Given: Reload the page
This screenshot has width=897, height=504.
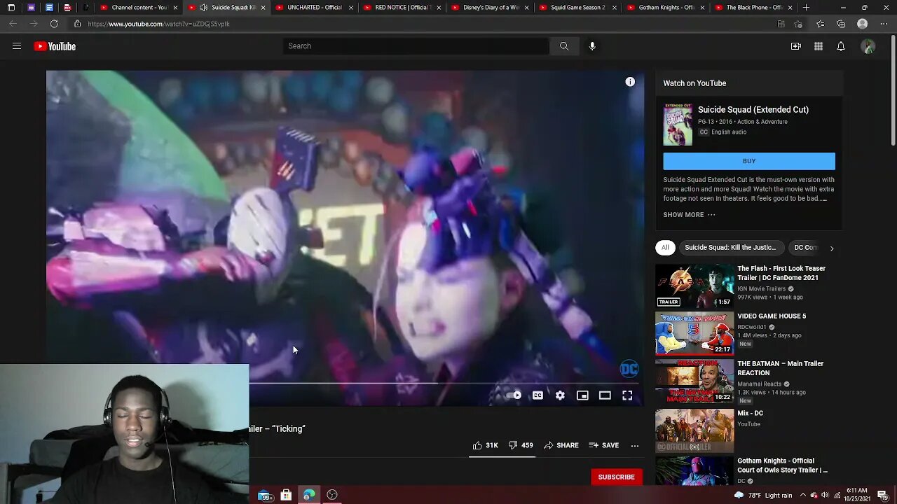Looking at the screenshot, I should (54, 24).
